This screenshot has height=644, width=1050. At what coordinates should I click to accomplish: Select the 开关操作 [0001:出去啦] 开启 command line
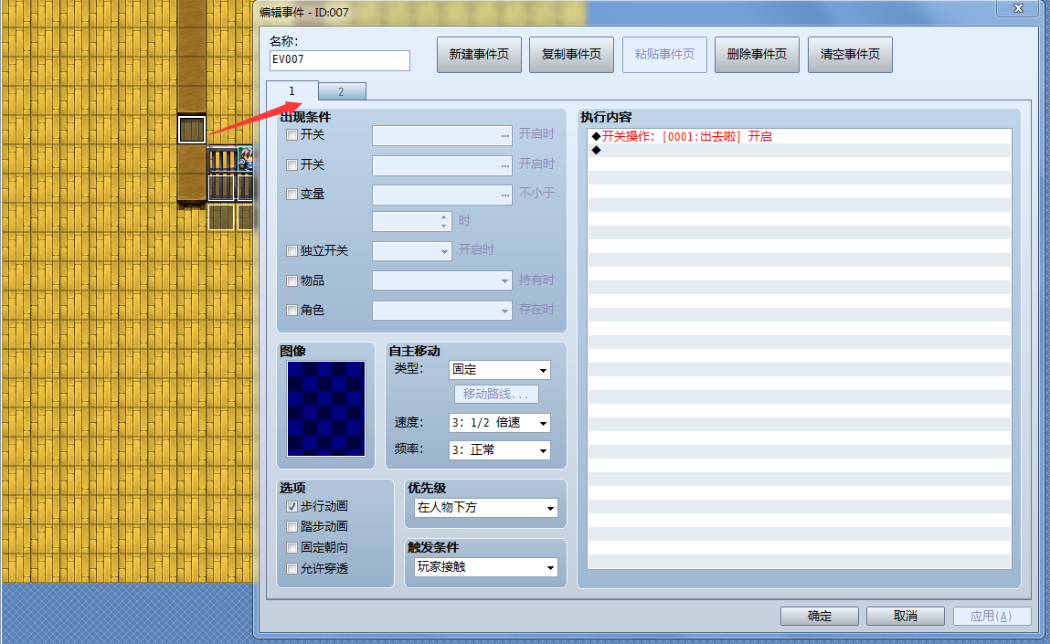click(x=799, y=137)
